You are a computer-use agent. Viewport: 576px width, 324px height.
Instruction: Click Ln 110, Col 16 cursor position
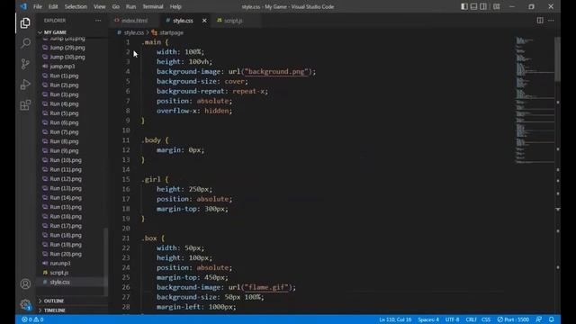coord(395,319)
